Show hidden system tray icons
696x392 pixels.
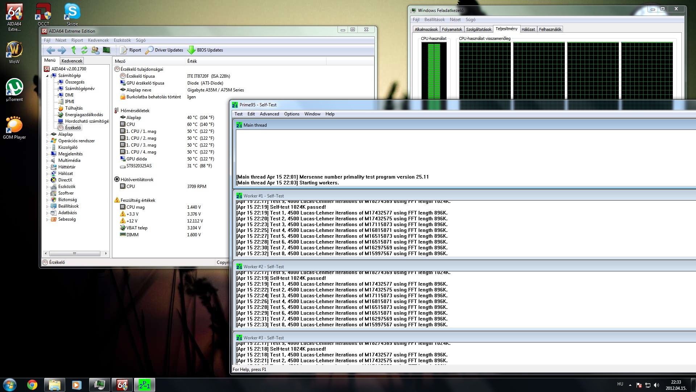[x=630, y=385]
